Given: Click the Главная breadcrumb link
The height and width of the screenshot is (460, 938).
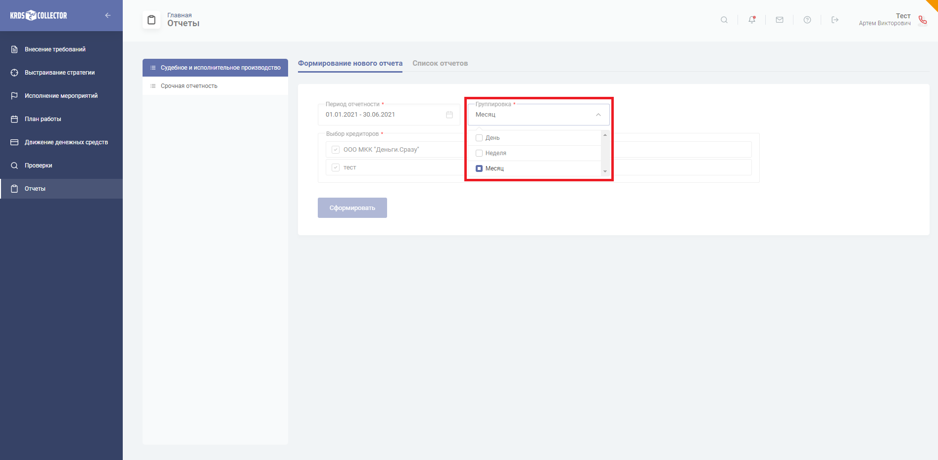Looking at the screenshot, I should (180, 15).
